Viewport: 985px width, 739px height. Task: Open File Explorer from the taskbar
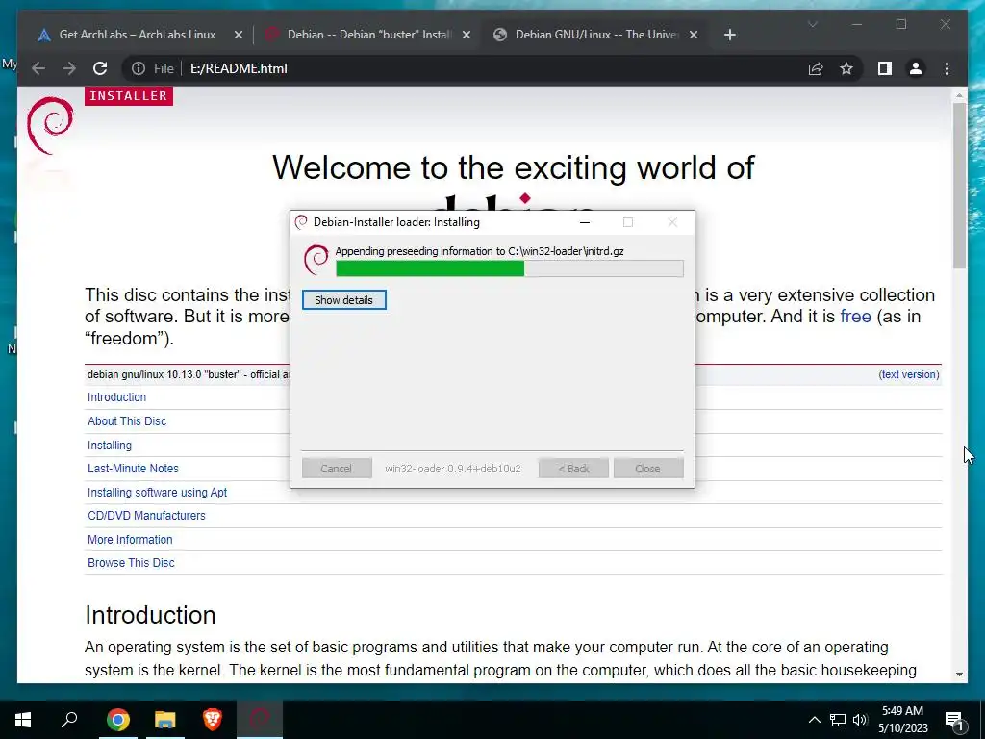(x=165, y=720)
